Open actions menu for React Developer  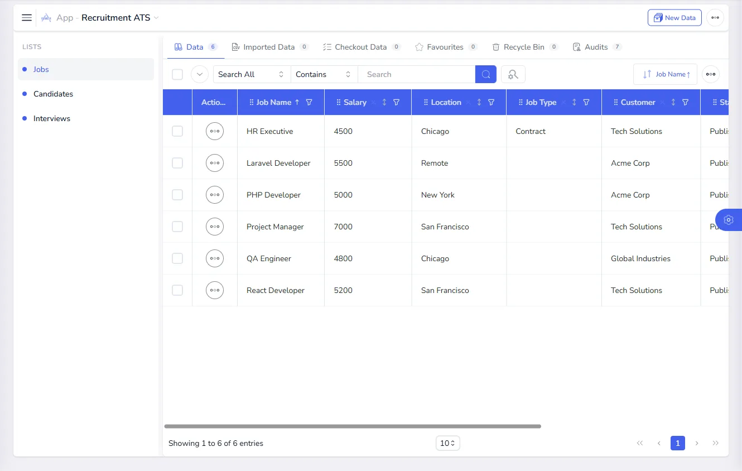pyautogui.click(x=215, y=290)
